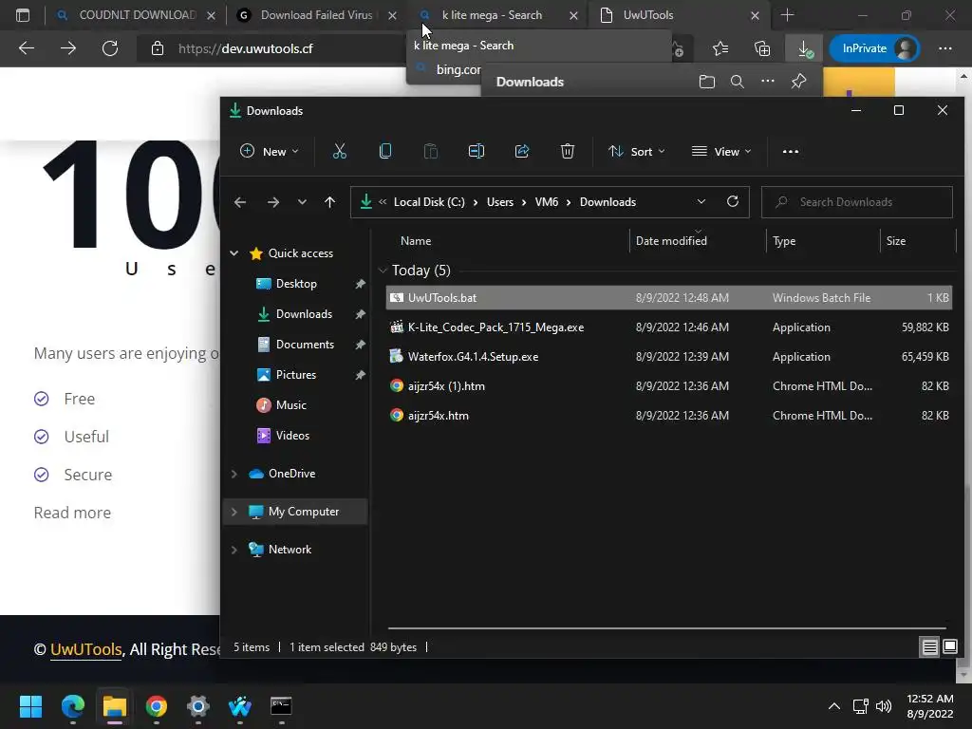Image resolution: width=972 pixels, height=729 pixels.
Task: Click Edge toolbar Downloads button
Action: [804, 48]
